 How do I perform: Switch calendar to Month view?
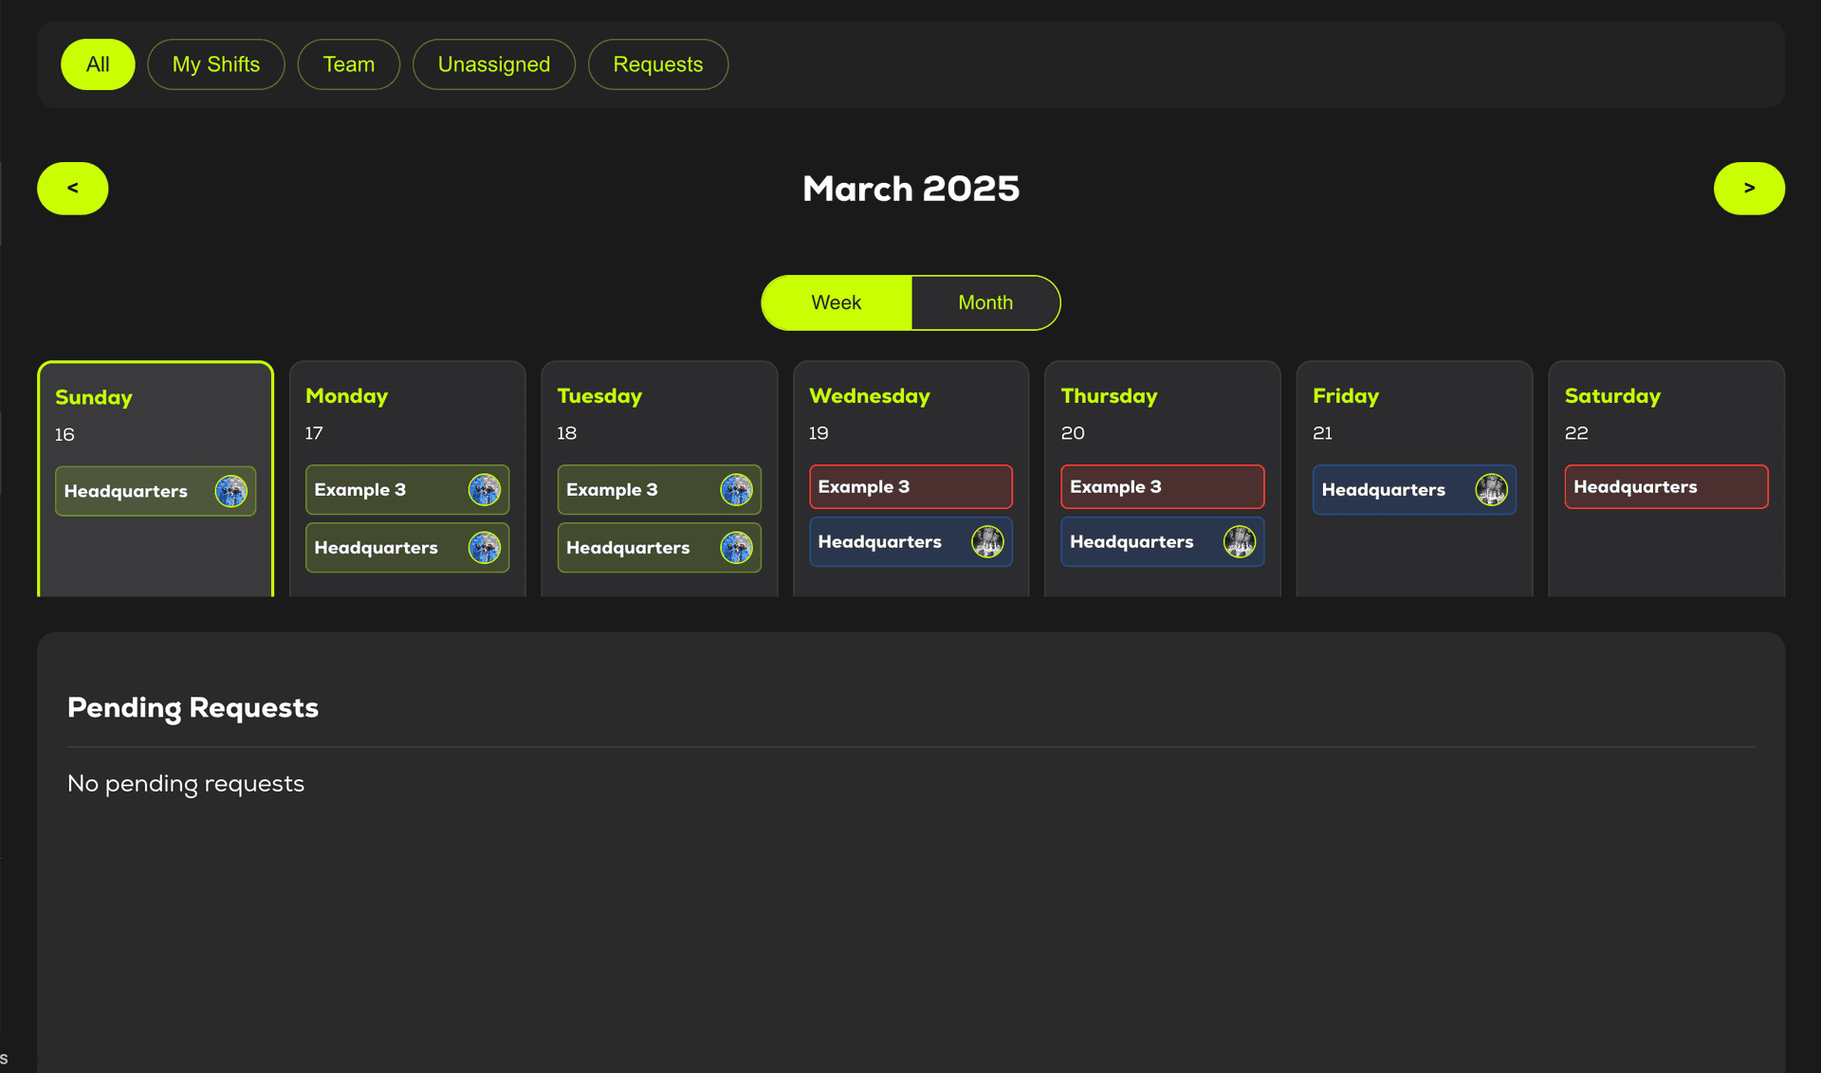985,302
